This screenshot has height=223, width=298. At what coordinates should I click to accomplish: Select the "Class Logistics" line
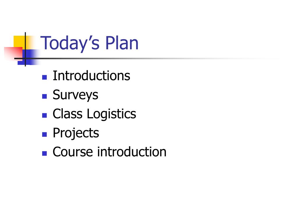point(95,114)
